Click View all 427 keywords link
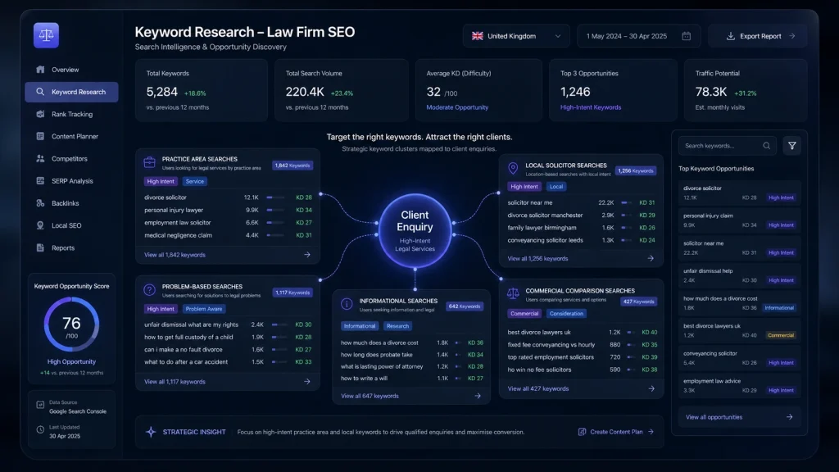This screenshot has width=839, height=472. pos(537,388)
